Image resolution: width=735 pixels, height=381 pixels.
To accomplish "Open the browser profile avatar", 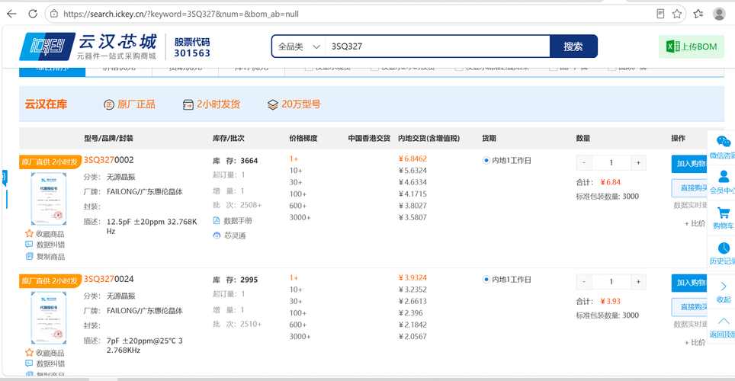I will click(x=719, y=14).
